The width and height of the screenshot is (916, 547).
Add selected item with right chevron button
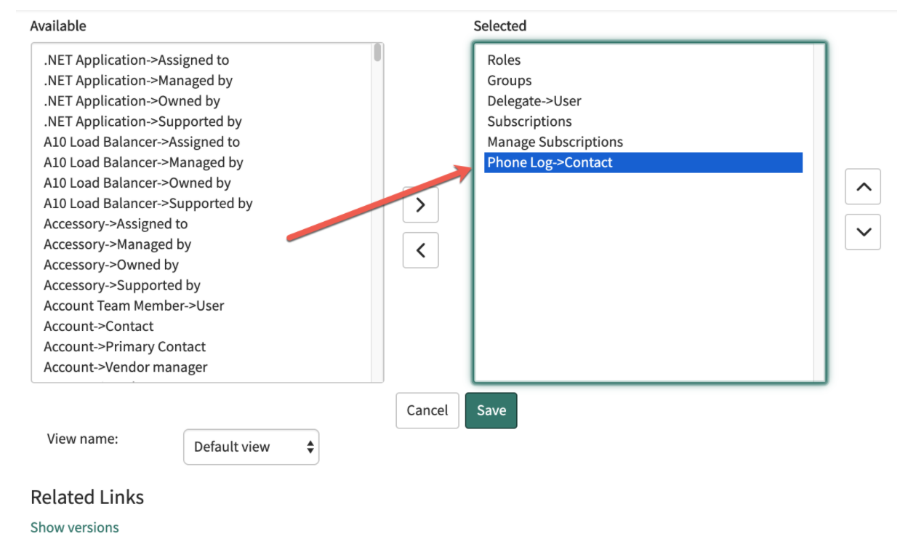pos(420,204)
